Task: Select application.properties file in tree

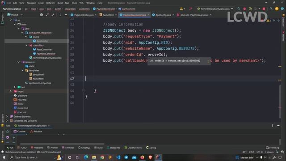Action: [x=40, y=83]
